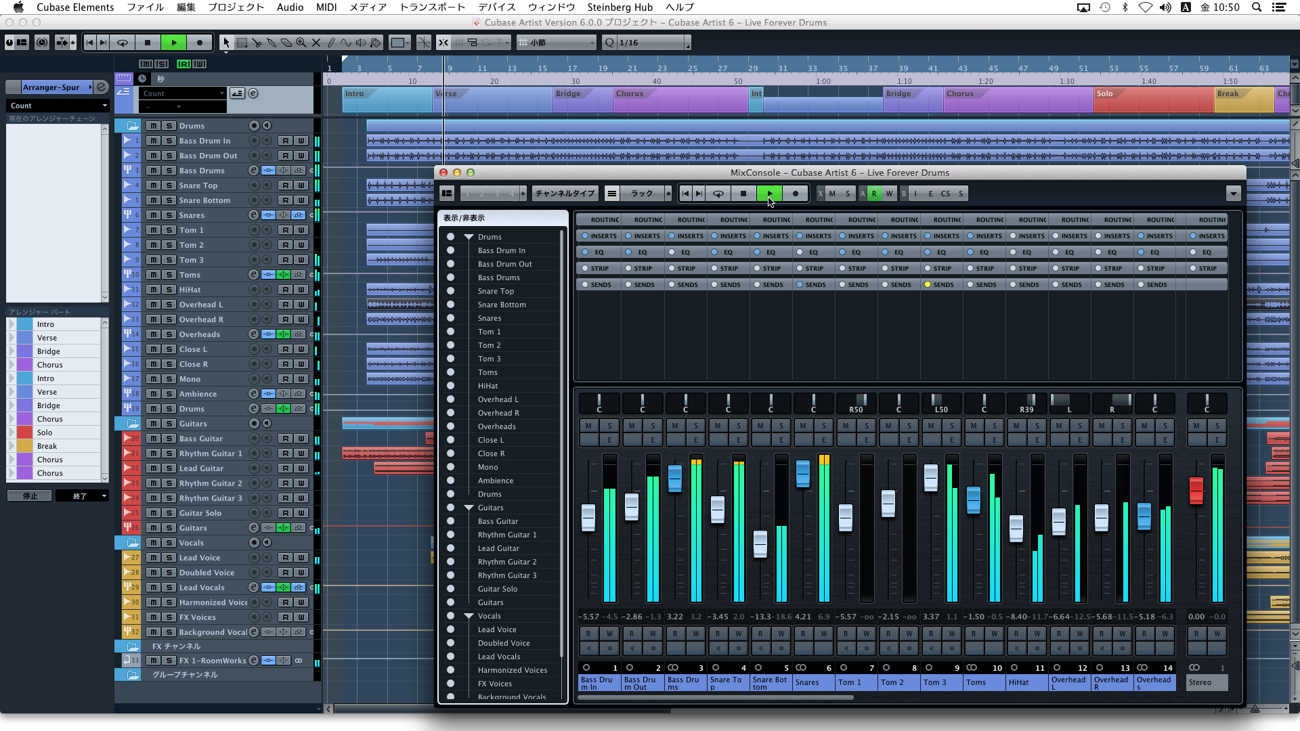Select the Glue tool
Image resolution: width=1300 pixels, height=731 pixels.
272,43
